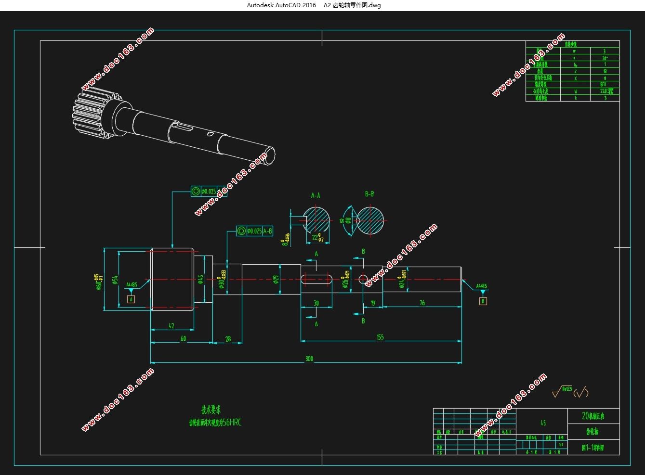Click the 76 shaft-end length dimension
The width and height of the screenshot is (645, 475).
(x=422, y=303)
